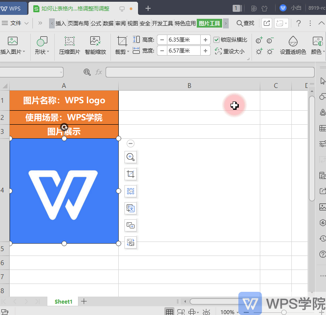Decrease picture contrast icon
The width and height of the screenshot is (326, 315).
click(270, 40)
